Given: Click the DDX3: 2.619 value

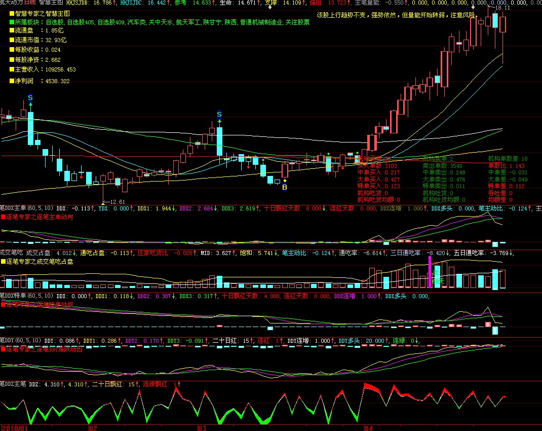Looking at the screenshot, I should coord(241,208).
